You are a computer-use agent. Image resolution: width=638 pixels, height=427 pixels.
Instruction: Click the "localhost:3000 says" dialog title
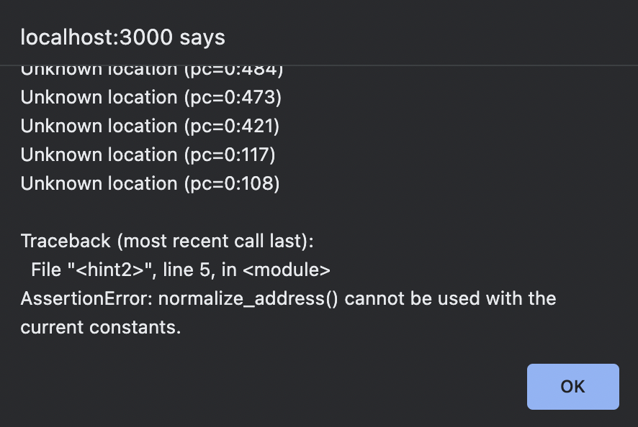coord(122,37)
